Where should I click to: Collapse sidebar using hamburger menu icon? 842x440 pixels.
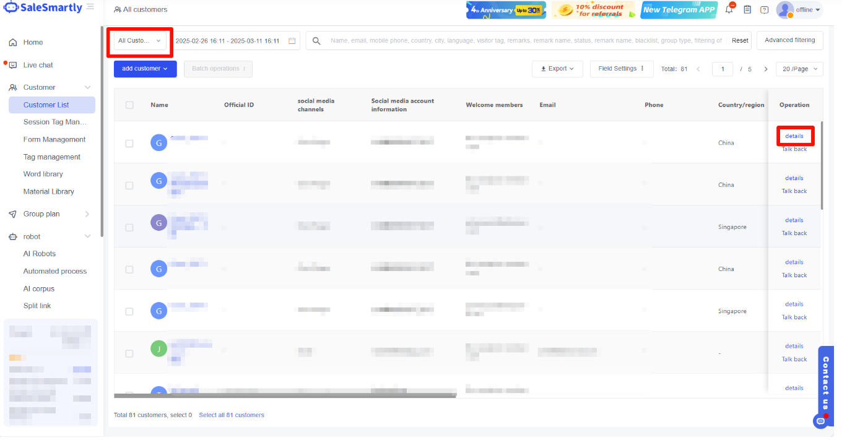pos(90,7)
